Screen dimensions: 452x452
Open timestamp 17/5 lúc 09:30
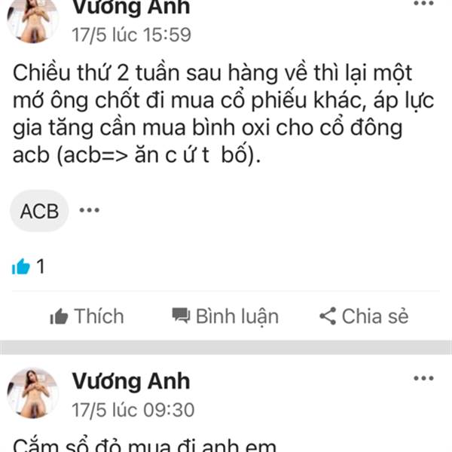[x=133, y=410]
